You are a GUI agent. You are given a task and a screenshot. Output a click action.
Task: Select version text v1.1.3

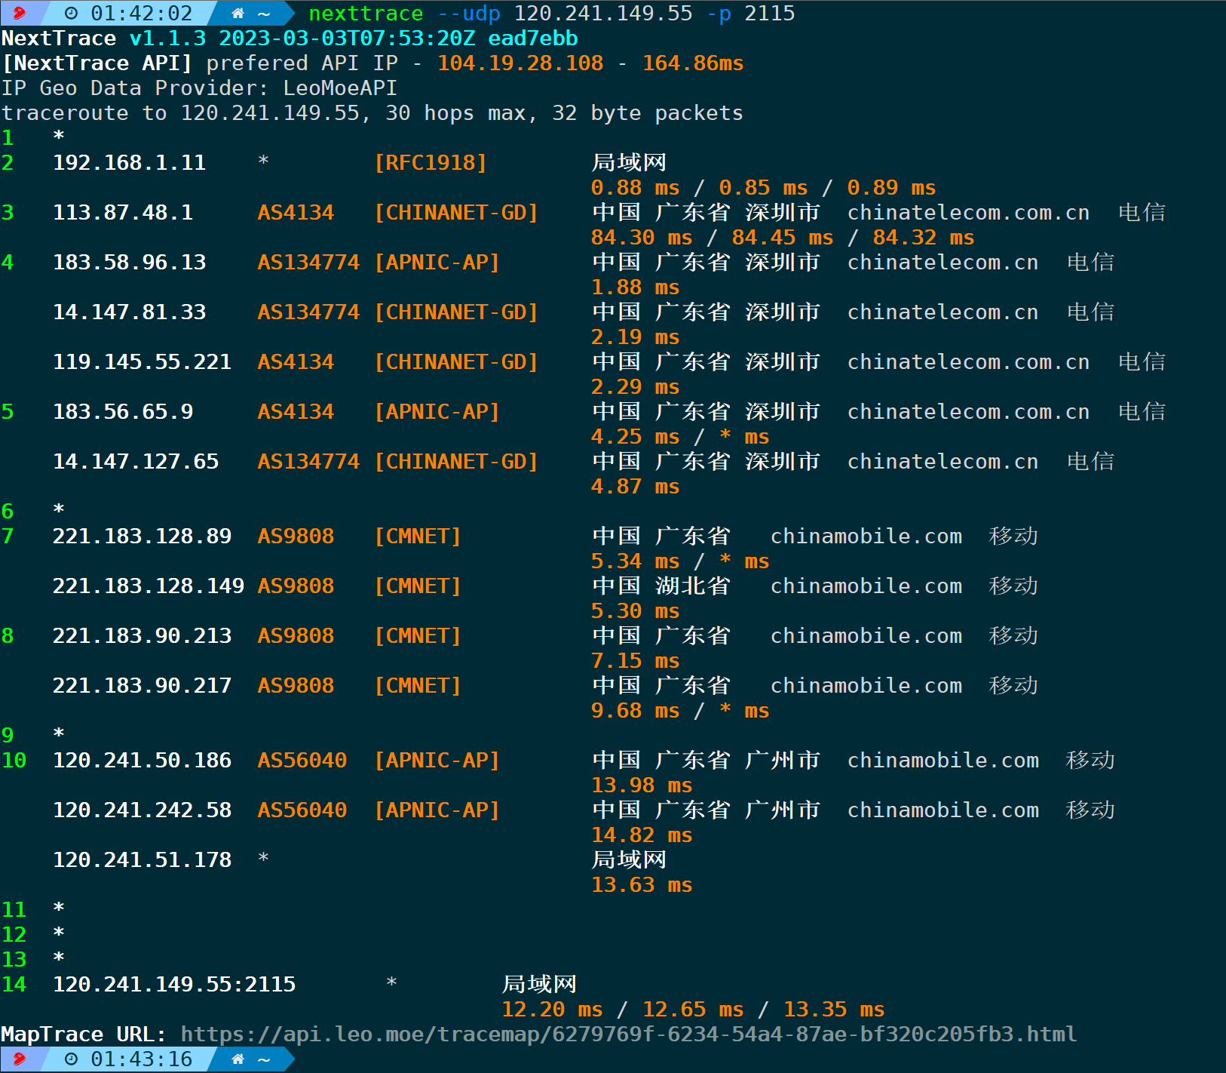point(167,38)
